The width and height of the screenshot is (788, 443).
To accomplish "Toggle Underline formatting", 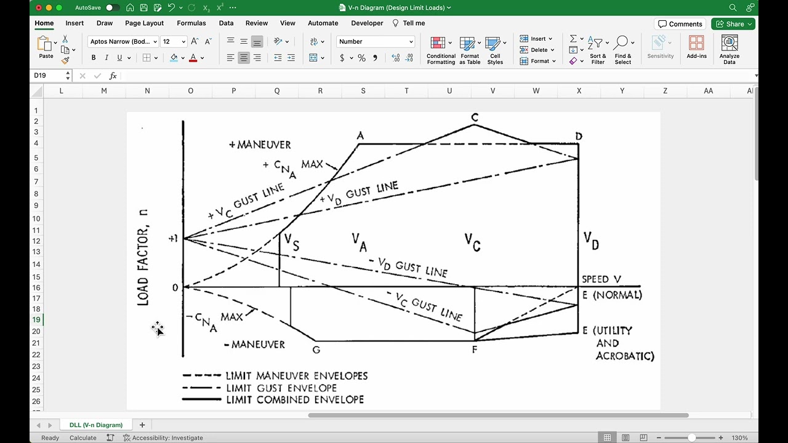I will 119,58.
